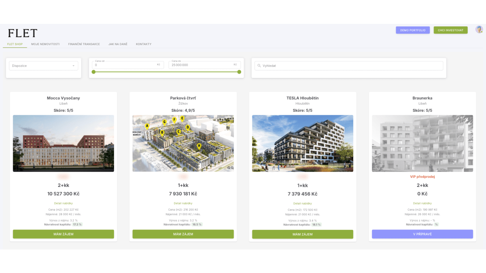Select yellow marker E on the site plan
The height and width of the screenshot is (273, 486).
182,118
